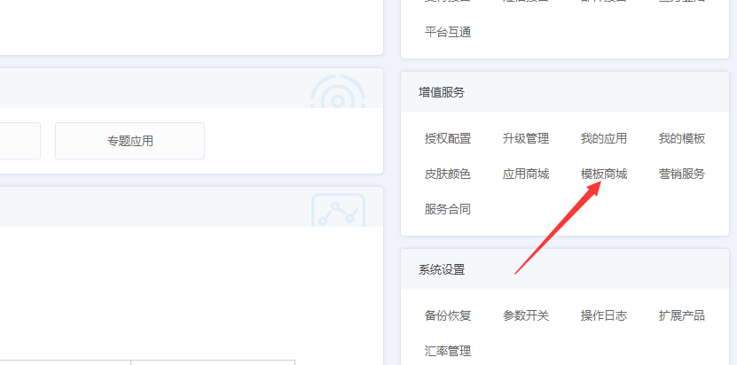View 操作日志
The image size is (737, 365).
604,315
